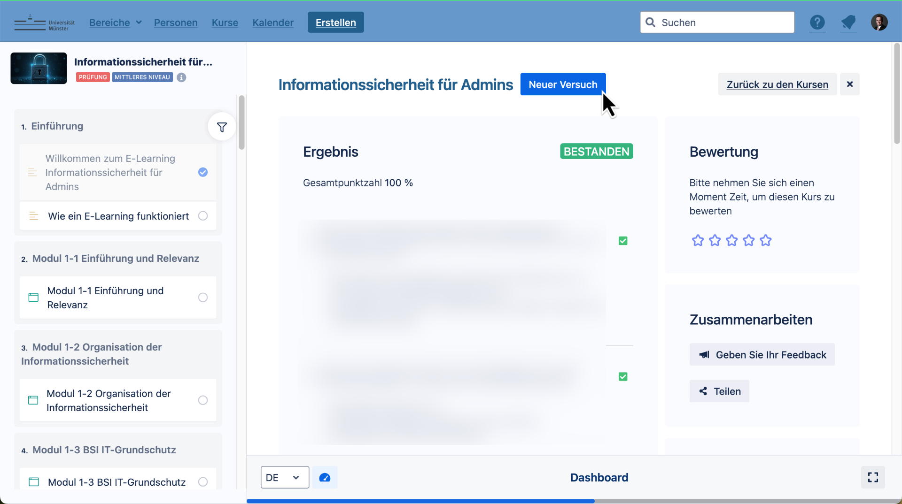Screen dimensions: 902x504
Task: Click the completed checkmark on Willkommen item
Action: pyautogui.click(x=202, y=172)
